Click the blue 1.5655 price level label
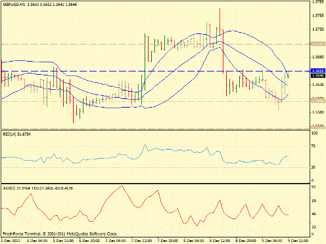The image size is (326, 244). coord(318,71)
